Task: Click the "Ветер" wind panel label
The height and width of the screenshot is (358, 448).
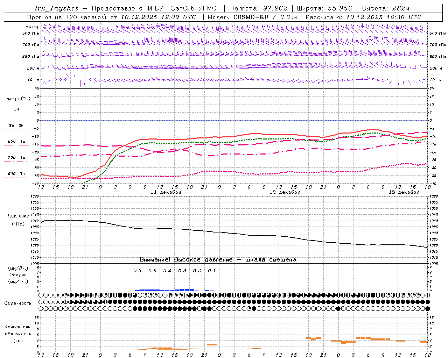Action: tap(32, 27)
